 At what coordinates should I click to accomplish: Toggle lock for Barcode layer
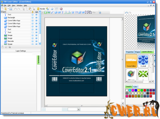pos(33,41)
